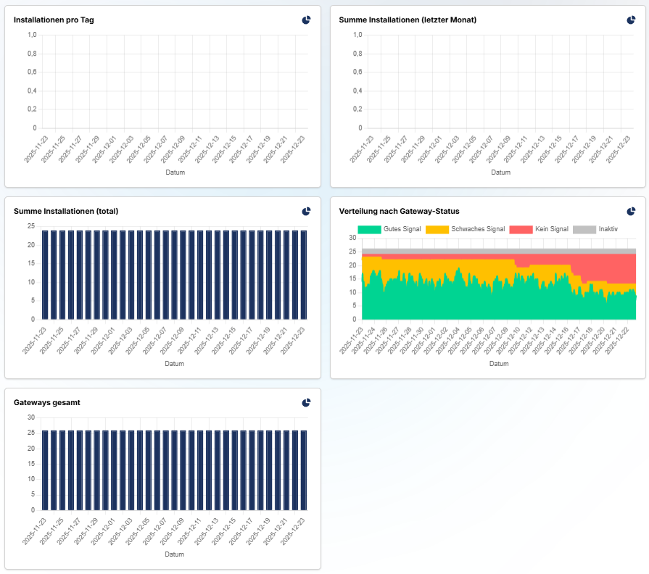Open chart options for Summe Installationen (letzter Monat)
649x574 pixels.
[631, 20]
